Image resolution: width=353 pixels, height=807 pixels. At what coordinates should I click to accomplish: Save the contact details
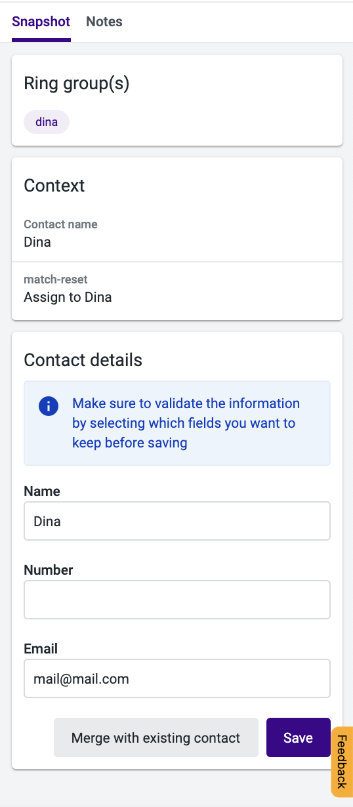tap(298, 738)
